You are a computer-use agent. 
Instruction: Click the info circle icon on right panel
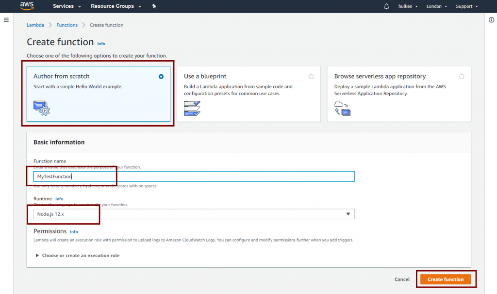pos(491,20)
